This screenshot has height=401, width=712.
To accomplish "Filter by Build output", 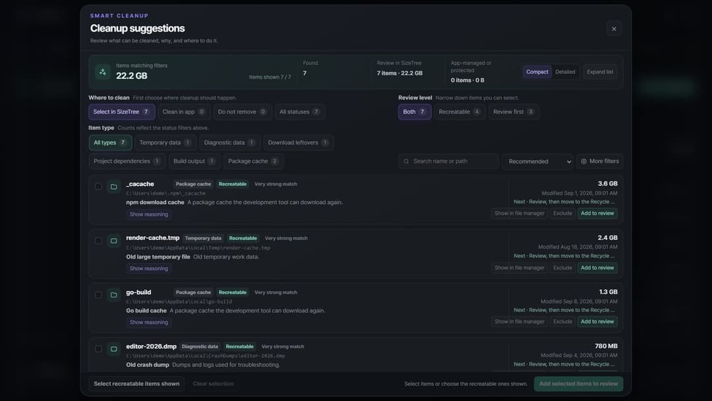I will point(194,161).
